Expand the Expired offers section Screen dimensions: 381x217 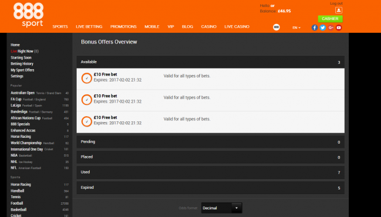(x=210, y=188)
